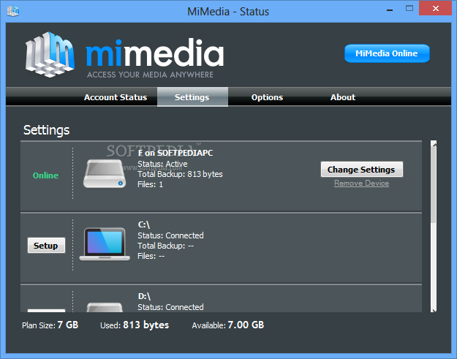457x359 pixels.
Task: Click 'Available: 7.00 GB' in footer
Action: (x=228, y=325)
